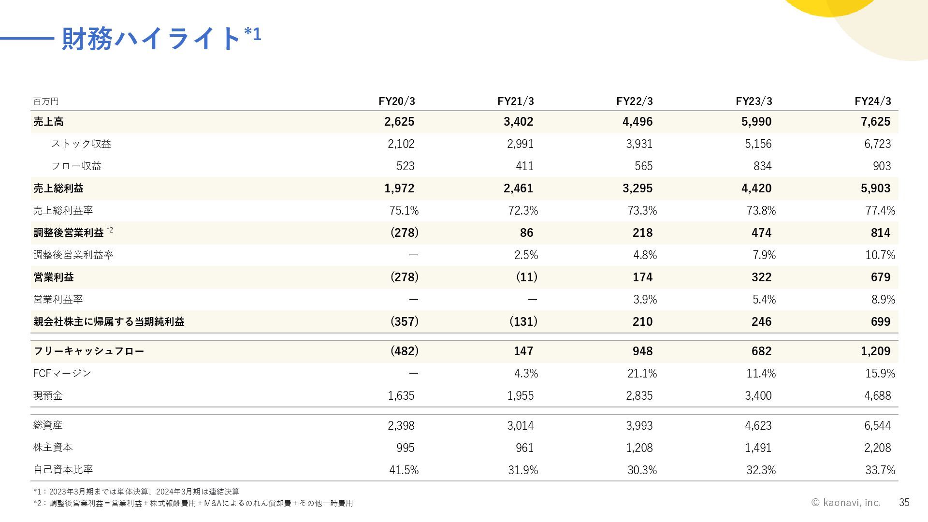Click the footnote *2 about 調整後営業利益

click(x=193, y=503)
